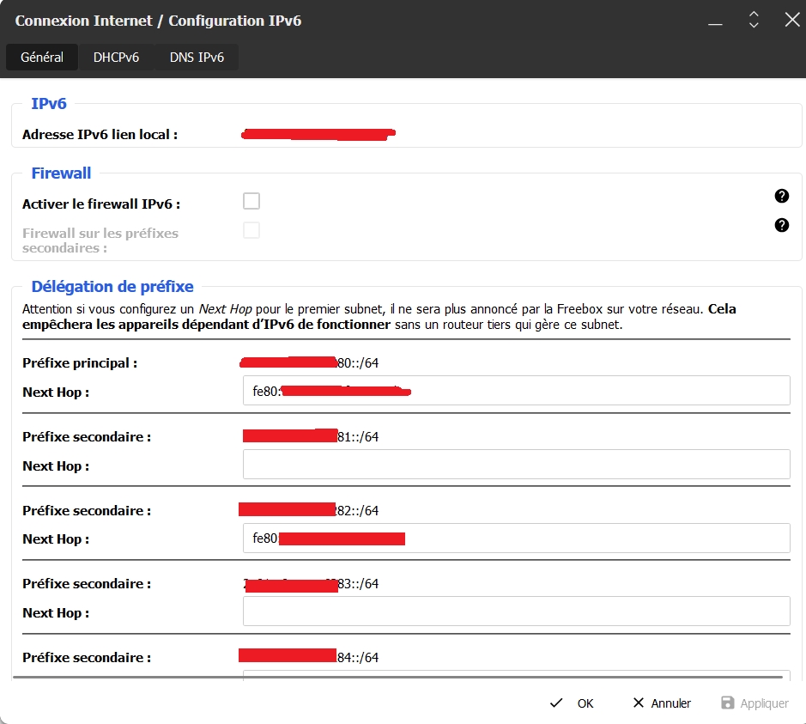
Task: Select the Next Hop field for prefix ending 83::/64
Action: point(515,611)
